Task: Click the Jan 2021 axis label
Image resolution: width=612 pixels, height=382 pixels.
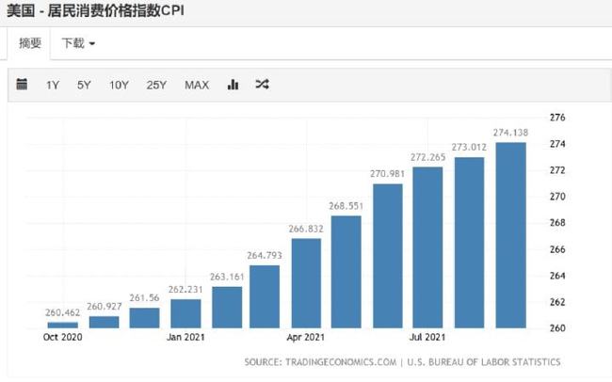Action: click(185, 337)
